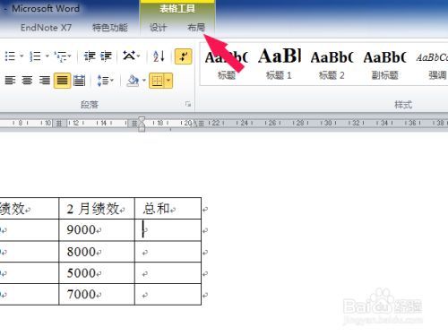Click the empty cell beside 8000
Image resolution: width=448 pixels, height=336 pixels.
tap(168, 252)
